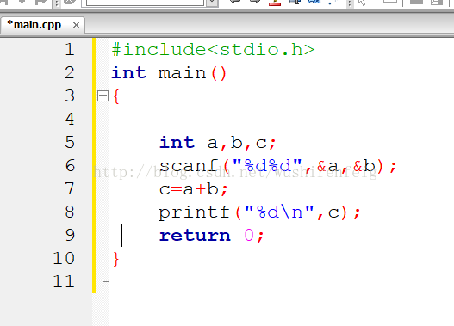454x326 pixels.
Task: Click the closing brace on line 10
Action: click(116, 259)
